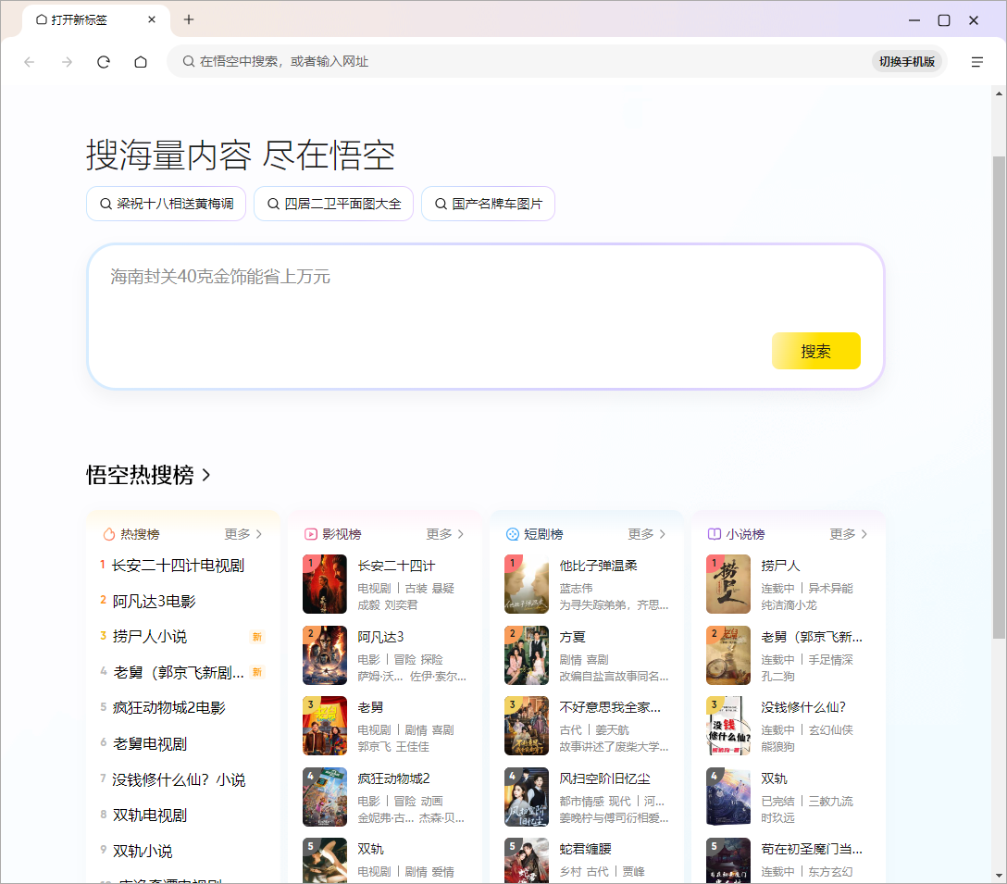This screenshot has width=1007, height=884.
Task: Click the browser forward arrow
Action: pos(67,62)
